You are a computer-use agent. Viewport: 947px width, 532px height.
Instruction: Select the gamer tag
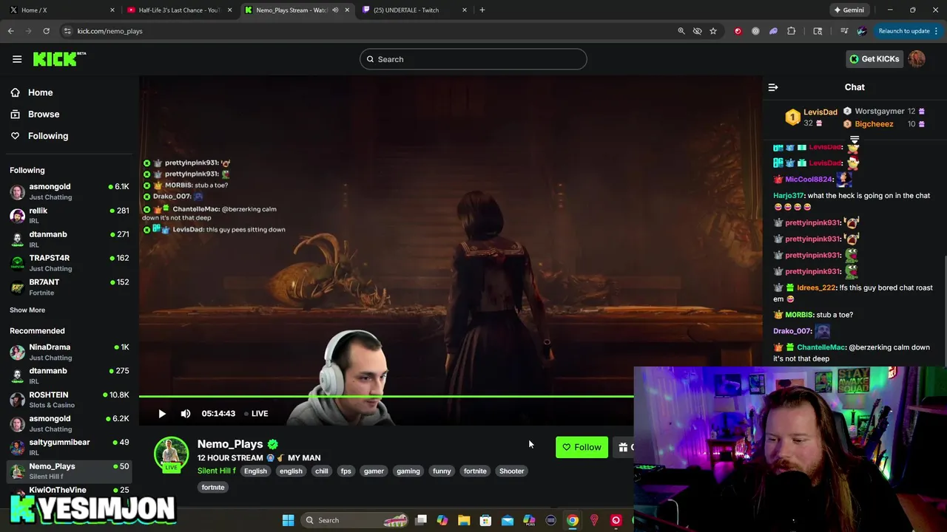pos(374,471)
